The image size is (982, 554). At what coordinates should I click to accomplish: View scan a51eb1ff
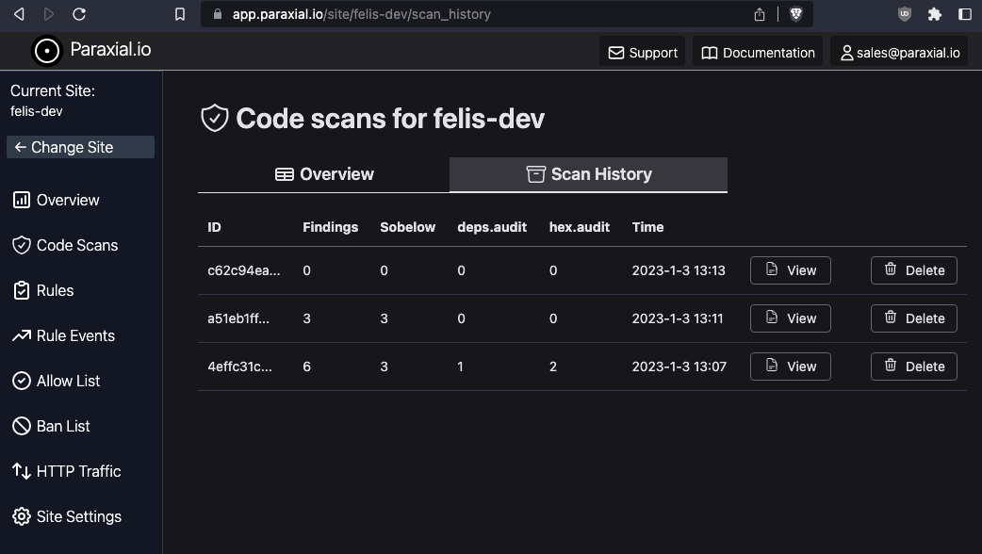tap(791, 318)
